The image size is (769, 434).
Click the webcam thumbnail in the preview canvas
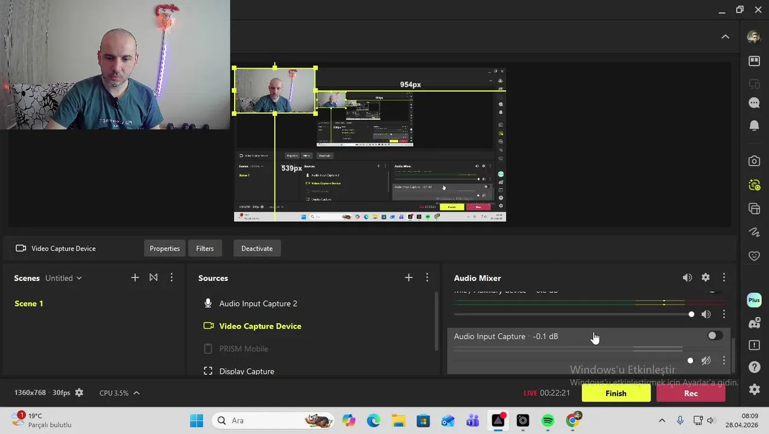point(275,90)
